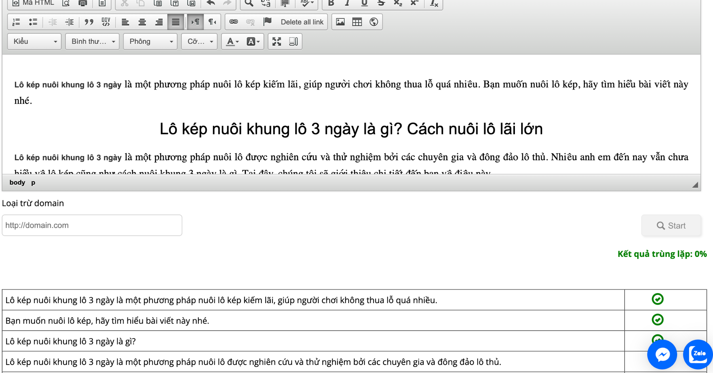Undo the last edit

211,3
